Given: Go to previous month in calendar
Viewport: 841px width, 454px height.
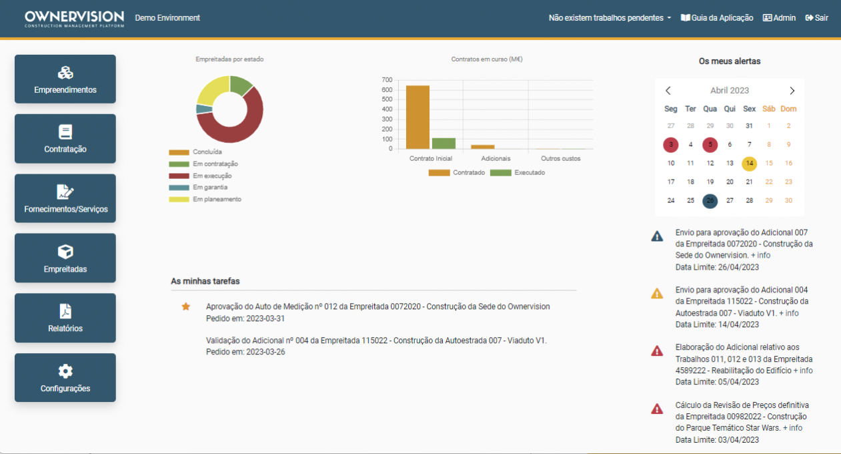Looking at the screenshot, I should [x=668, y=91].
